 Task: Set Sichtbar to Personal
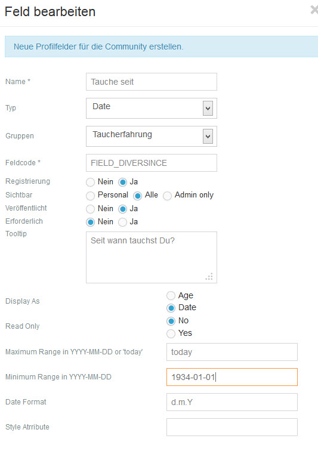point(90,196)
